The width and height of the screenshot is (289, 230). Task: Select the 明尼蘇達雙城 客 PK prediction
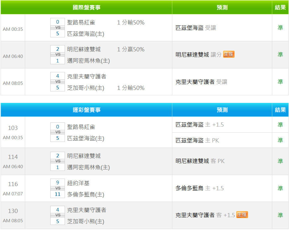point(200,161)
